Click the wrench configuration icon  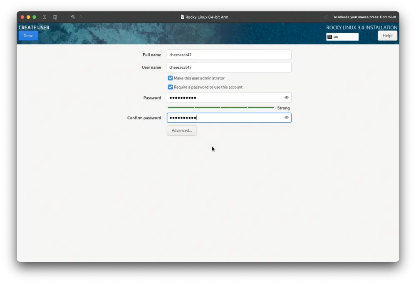click(x=72, y=17)
